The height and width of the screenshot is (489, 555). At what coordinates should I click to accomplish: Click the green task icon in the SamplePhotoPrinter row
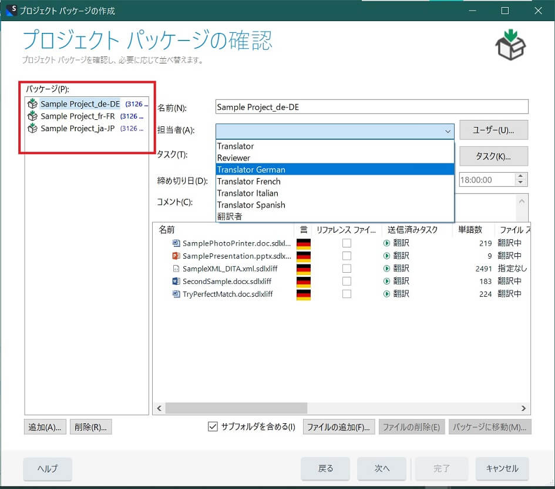(386, 243)
